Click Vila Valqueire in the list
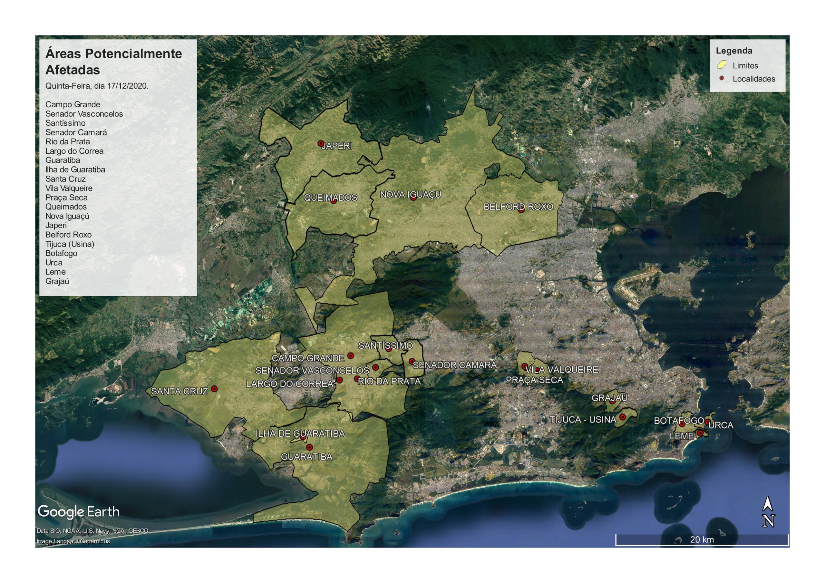Viewport: 825px width, 583px height. [x=69, y=188]
